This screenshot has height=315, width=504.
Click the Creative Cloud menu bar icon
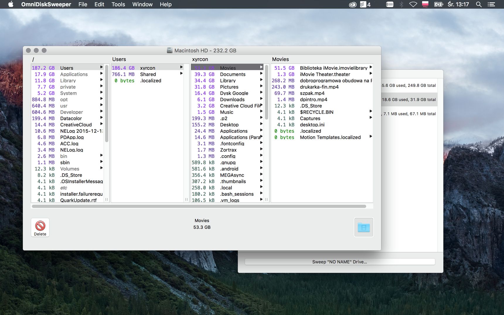[x=353, y=4]
